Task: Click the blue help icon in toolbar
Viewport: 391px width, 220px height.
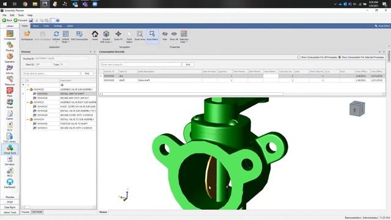Action: [x=57, y=20]
